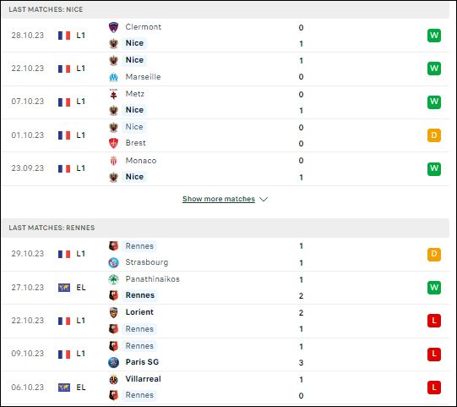Screen dimensions: 457x407
Task: Click the Clermont club crest icon
Action: (x=113, y=27)
